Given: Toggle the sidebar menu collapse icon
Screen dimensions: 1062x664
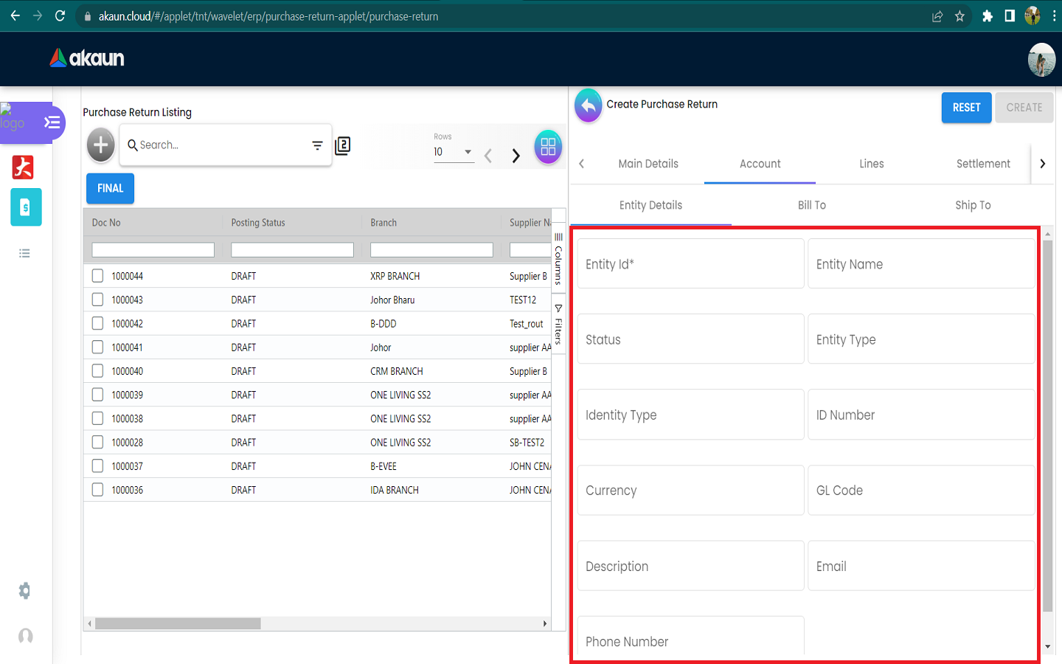Looking at the screenshot, I should (x=52, y=122).
